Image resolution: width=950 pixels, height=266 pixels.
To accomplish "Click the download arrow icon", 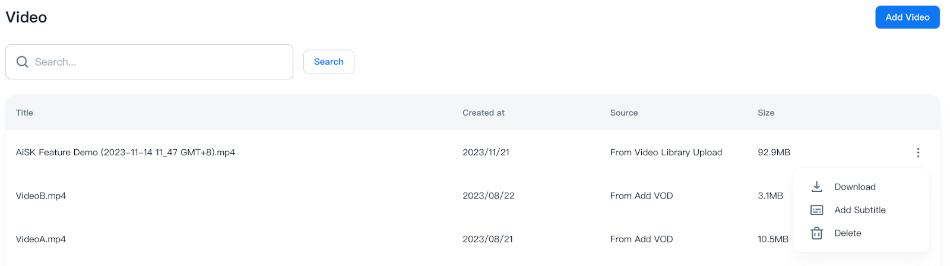I will click(817, 187).
